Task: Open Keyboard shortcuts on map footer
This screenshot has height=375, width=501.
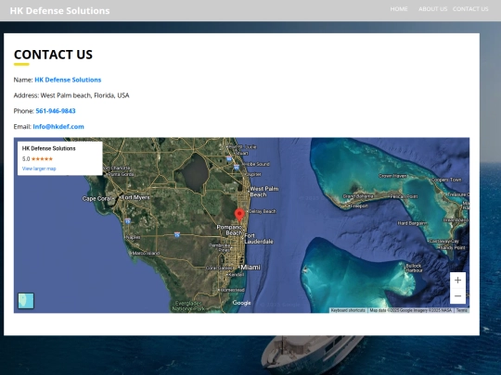Action: 348,310
